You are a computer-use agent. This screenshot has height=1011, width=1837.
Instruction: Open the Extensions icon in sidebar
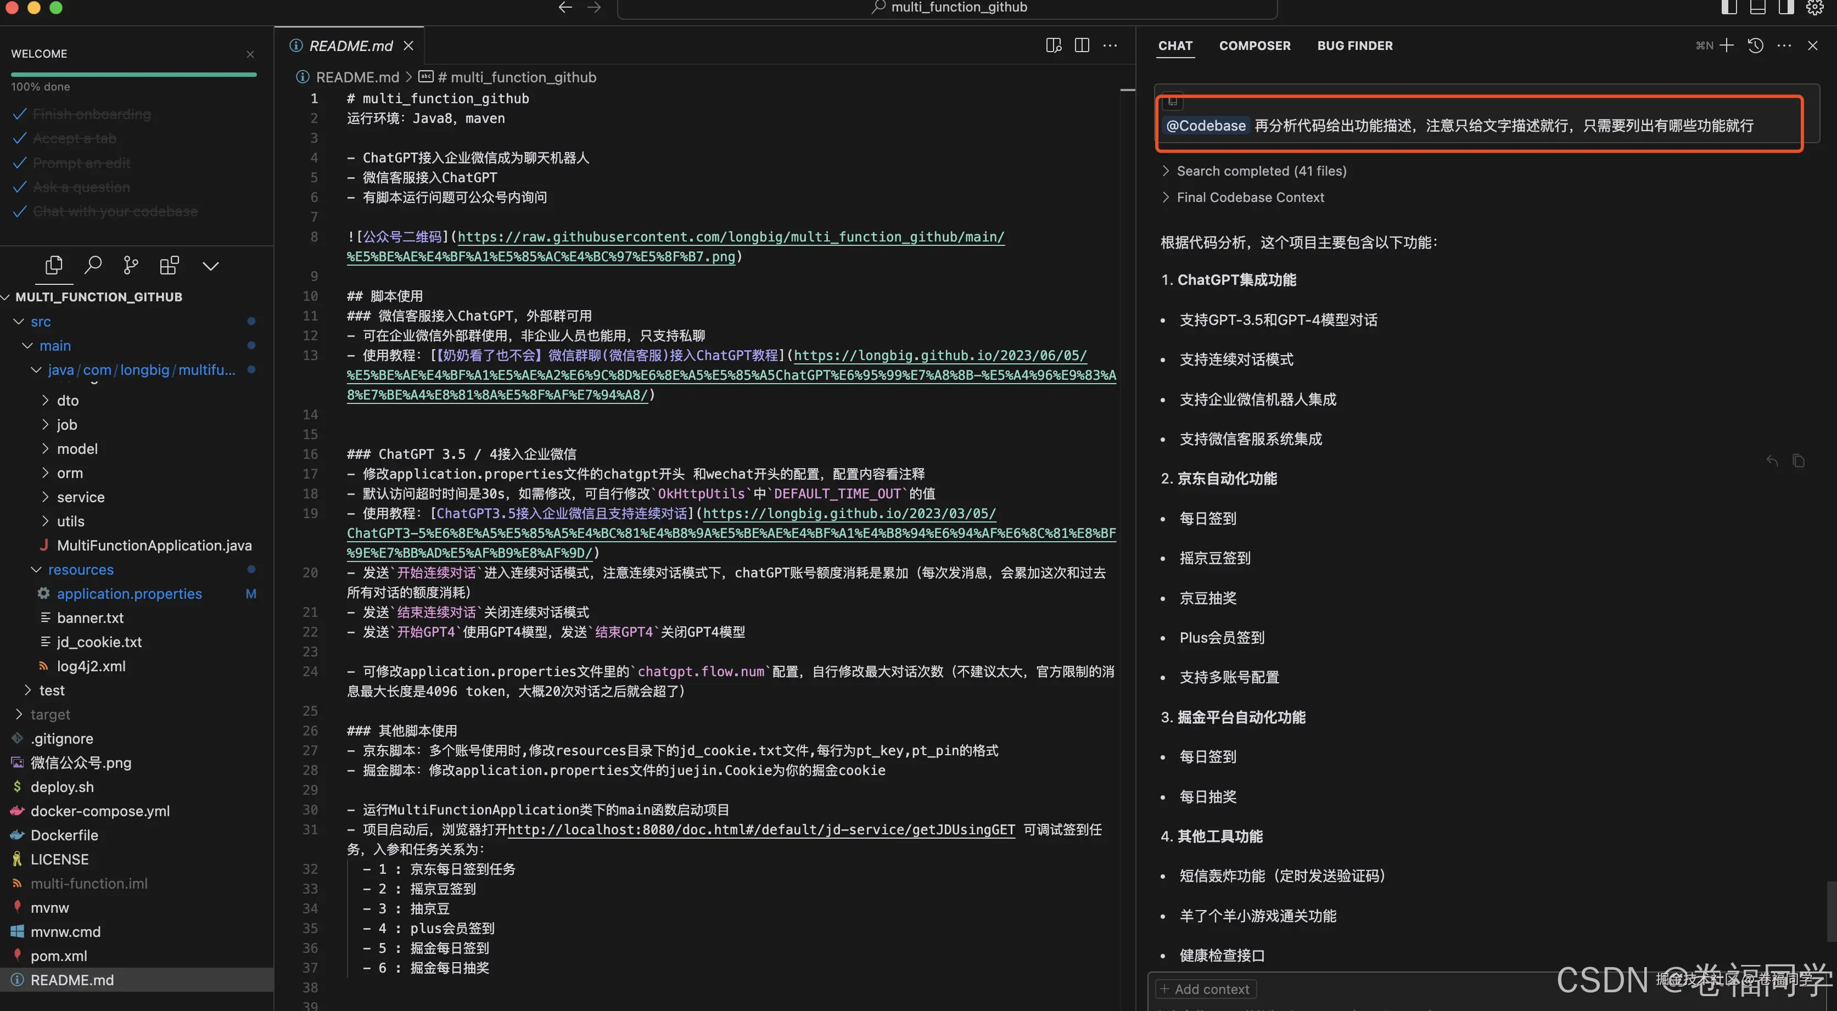pos(170,265)
